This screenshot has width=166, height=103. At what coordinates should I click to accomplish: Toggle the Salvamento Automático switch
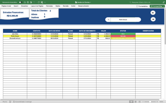tap(20, 2)
